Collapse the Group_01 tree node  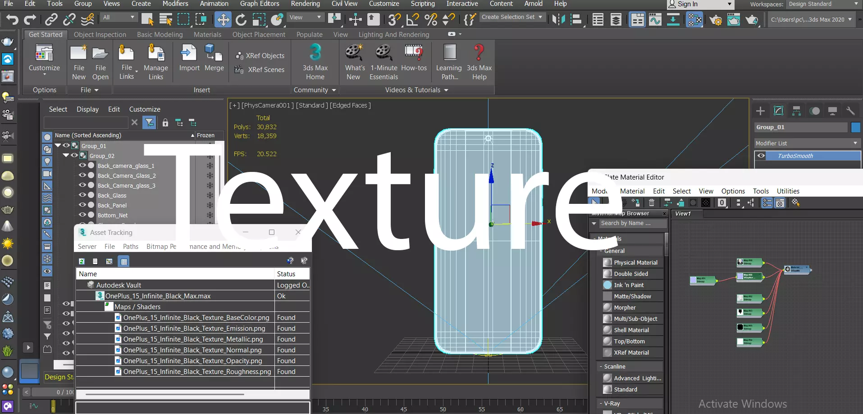coord(58,145)
